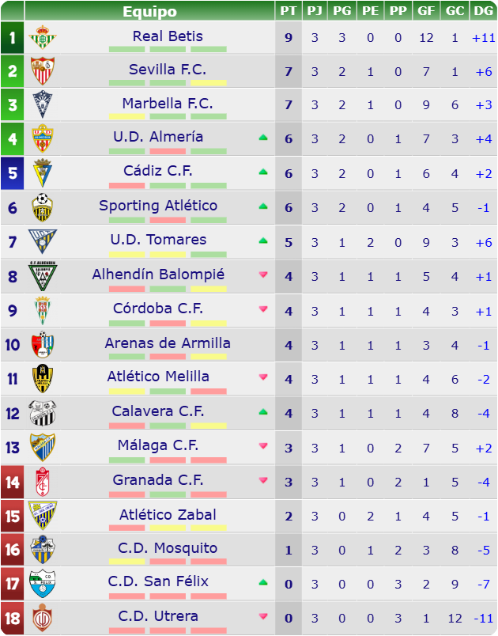Click the Málaga C.F. club crest

click(x=43, y=448)
